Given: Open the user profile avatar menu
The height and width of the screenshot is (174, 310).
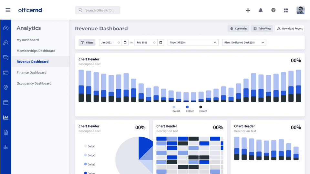Looking at the screenshot, I should 300,10.
